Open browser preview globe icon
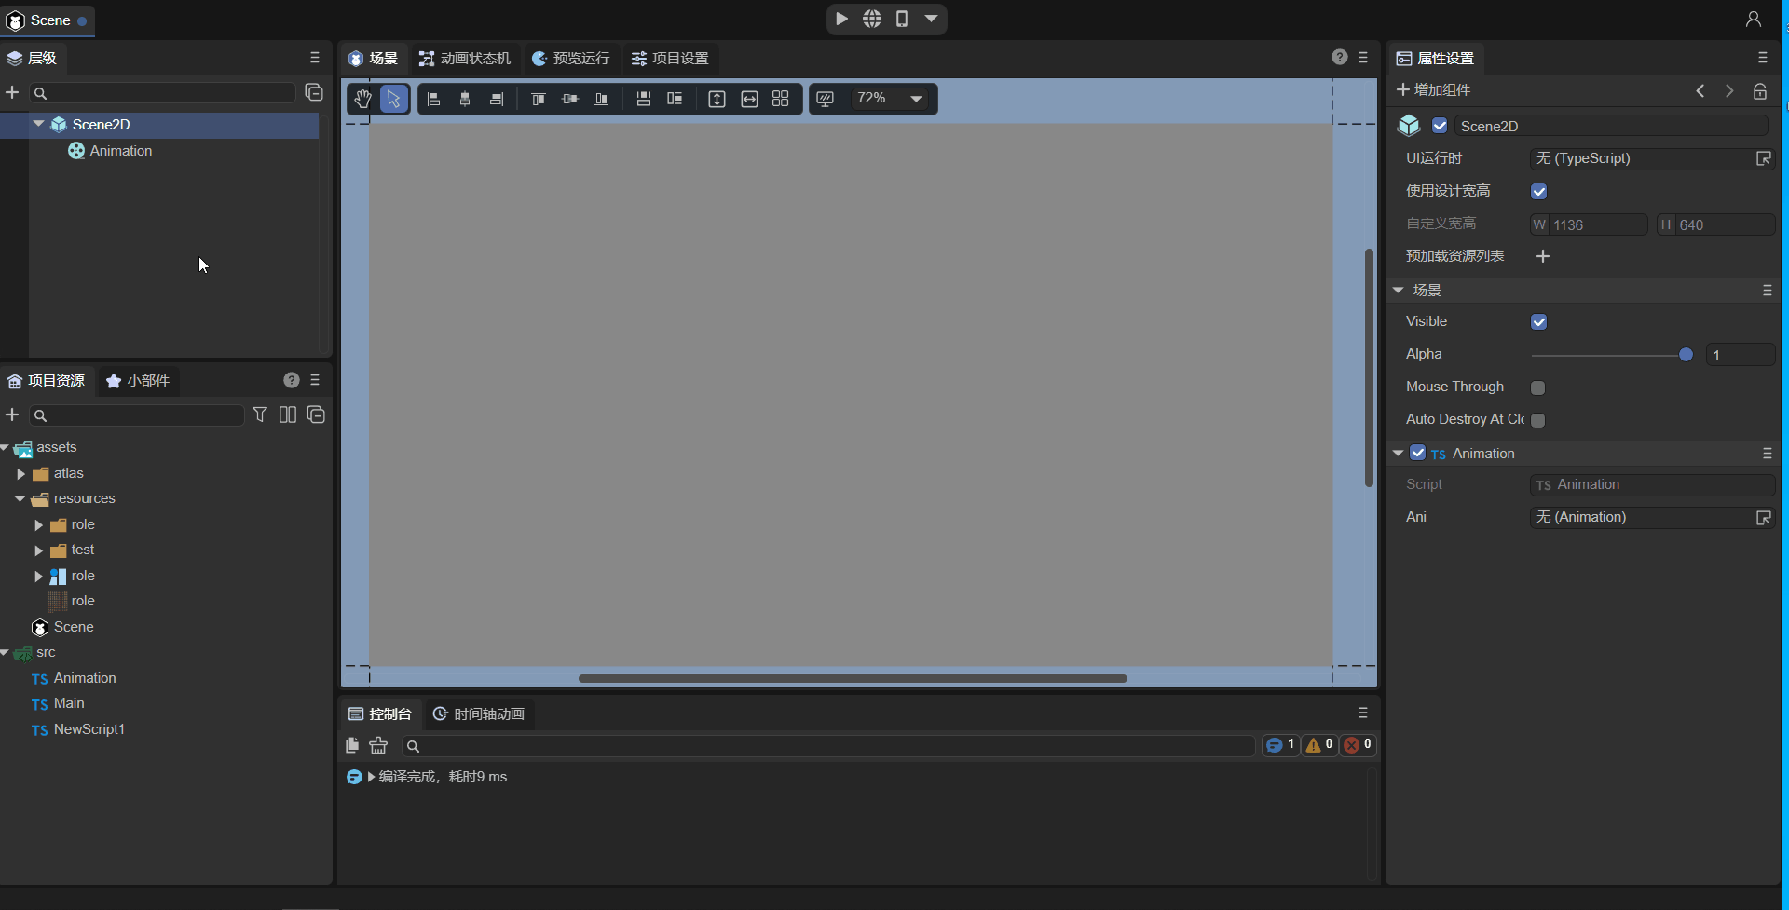 [x=871, y=19]
